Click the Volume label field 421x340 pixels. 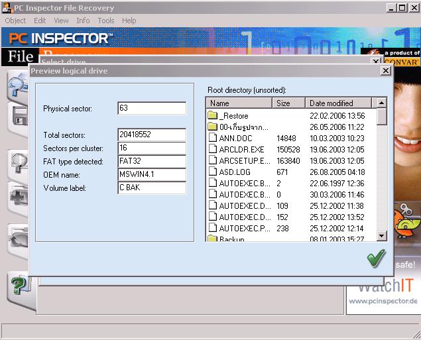tap(152, 188)
